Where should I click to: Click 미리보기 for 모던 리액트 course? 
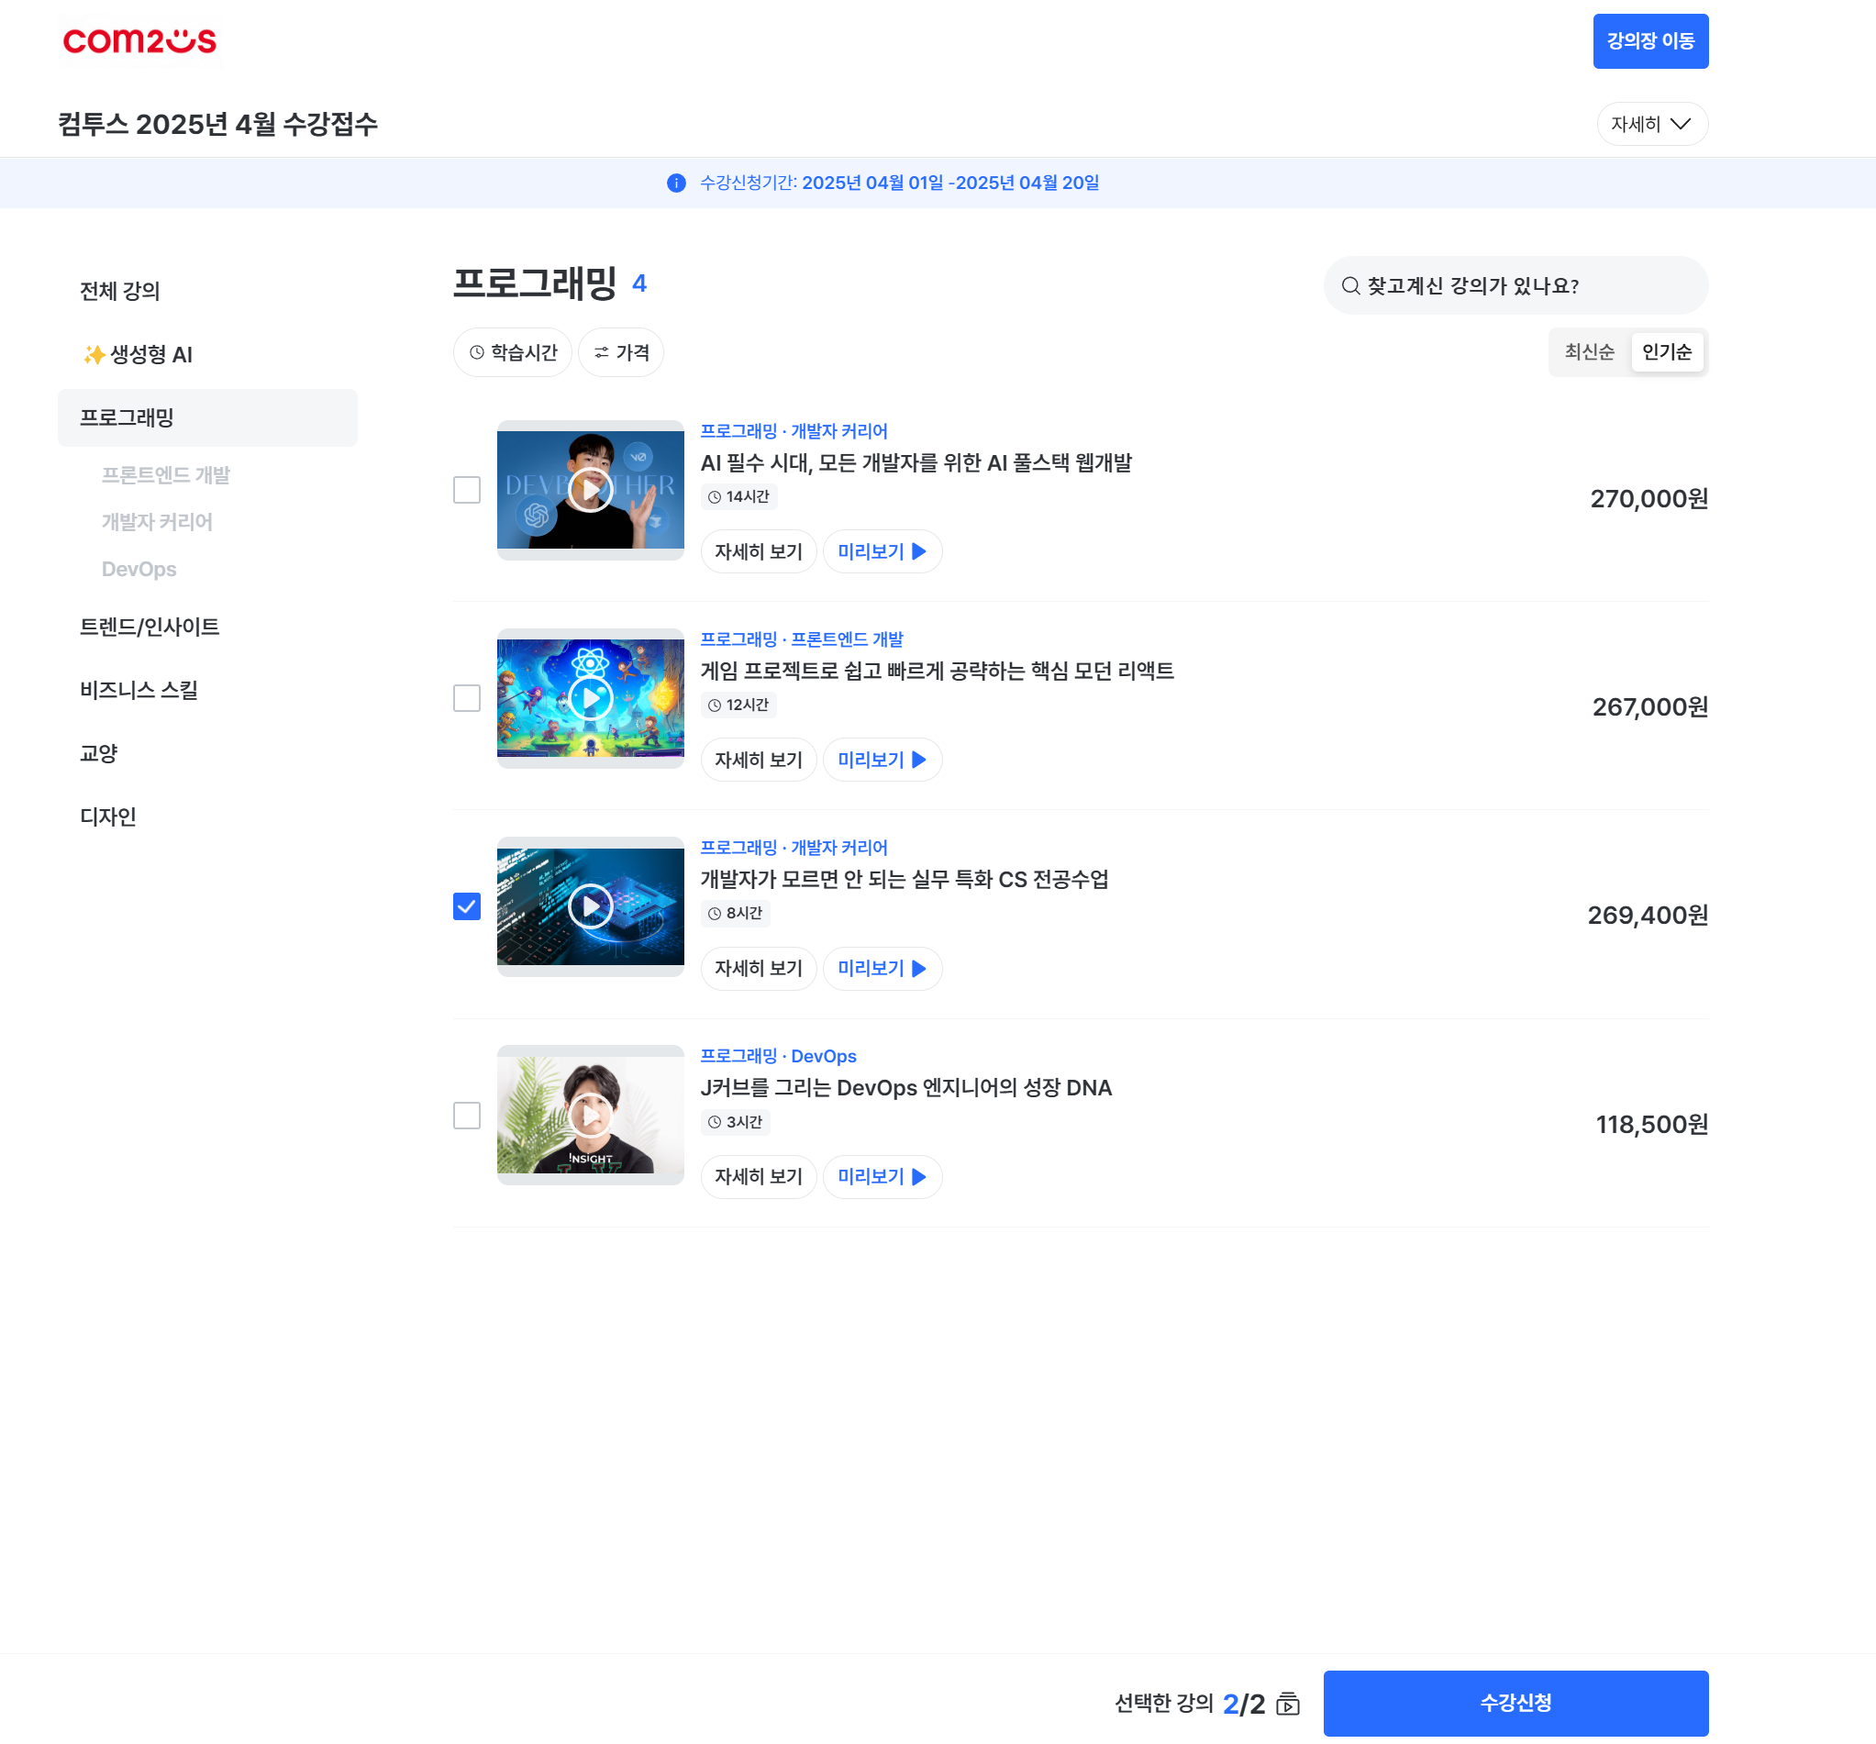[x=882, y=760]
